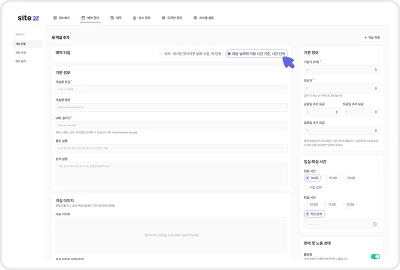Click the 기본가 (1박) price field

[x=341, y=69]
